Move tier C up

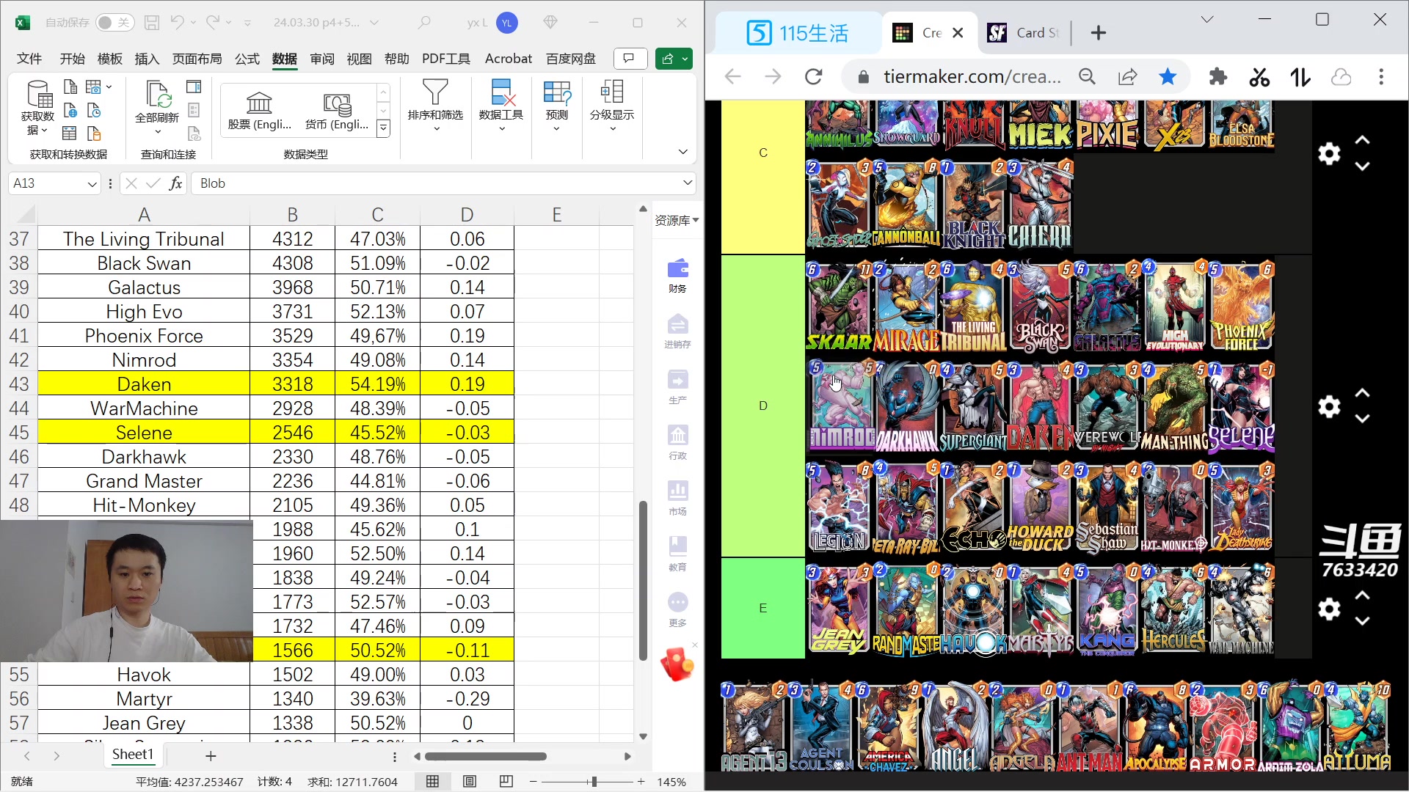[x=1362, y=140]
